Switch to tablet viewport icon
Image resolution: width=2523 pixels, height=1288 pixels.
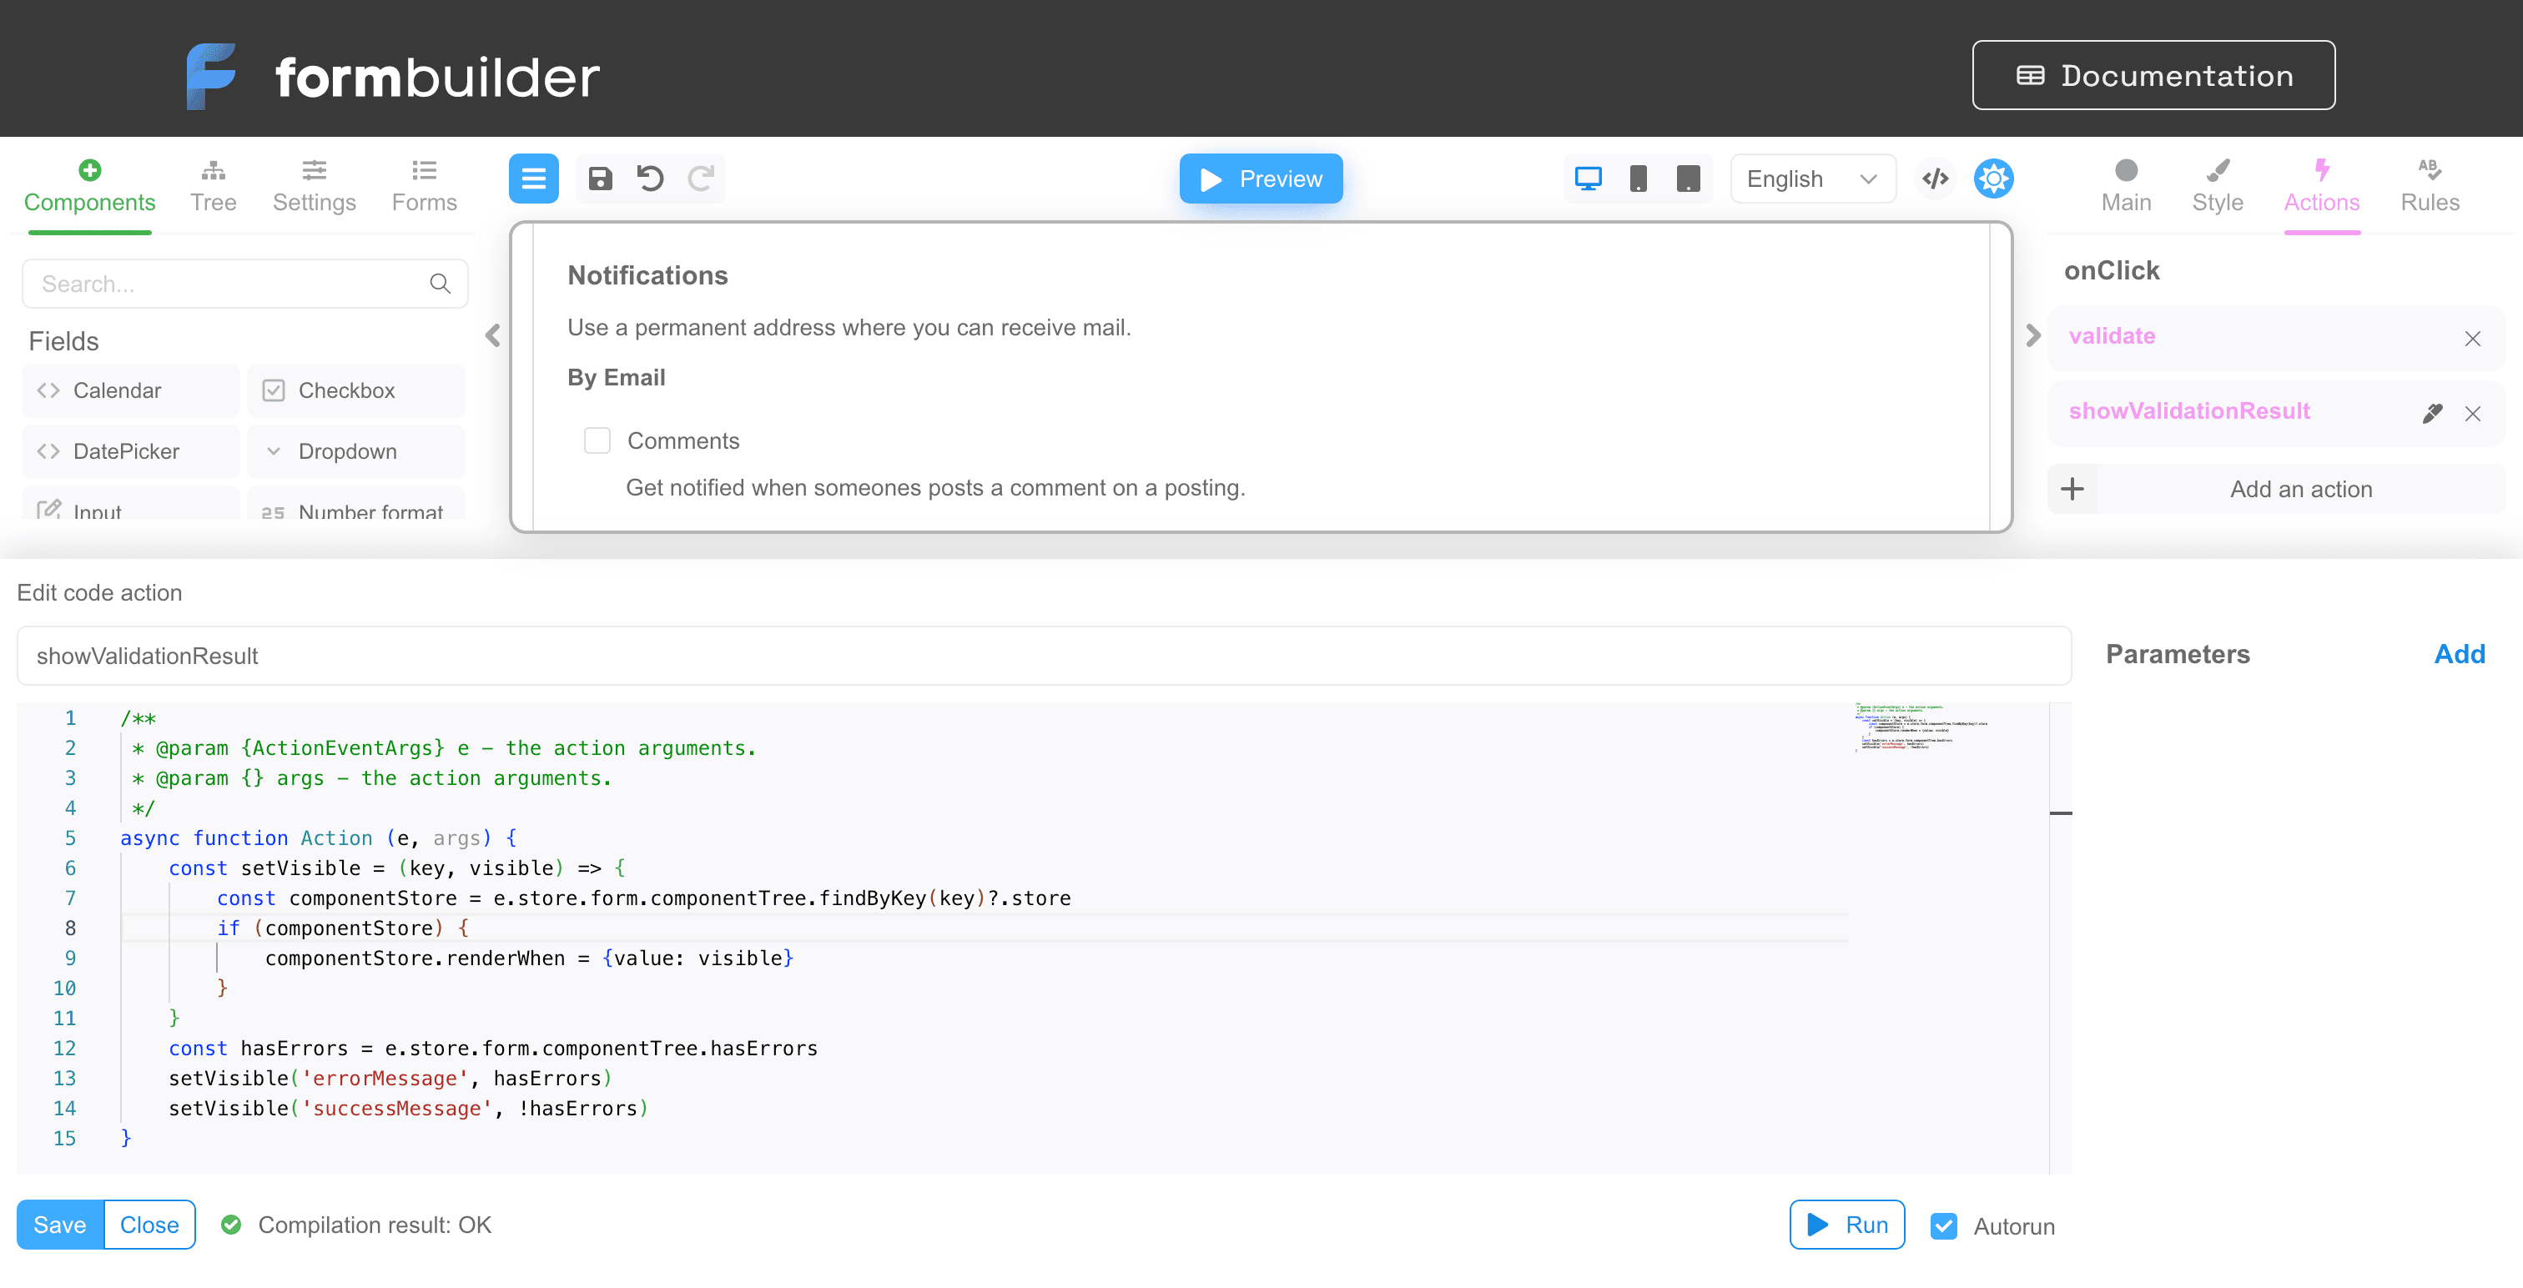point(1688,179)
